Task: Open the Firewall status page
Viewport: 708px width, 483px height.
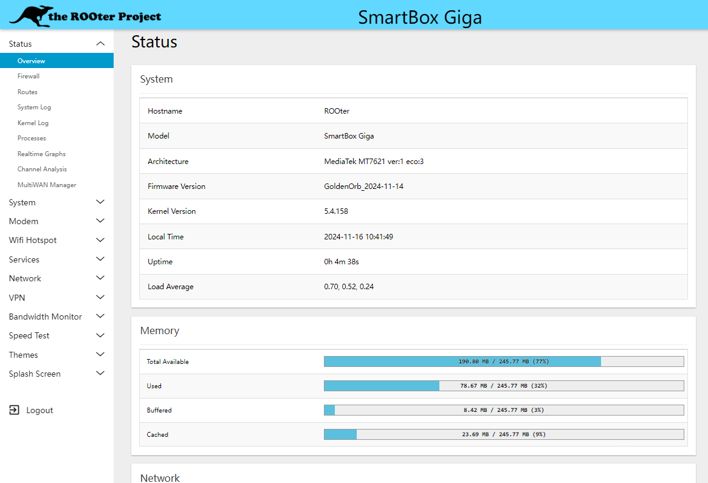Action: coord(29,77)
